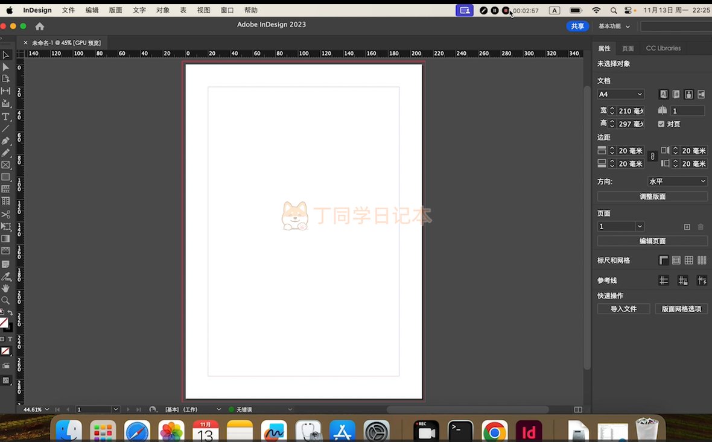Switch to the CC Libraries tab
This screenshot has width=712, height=442.
coord(663,48)
